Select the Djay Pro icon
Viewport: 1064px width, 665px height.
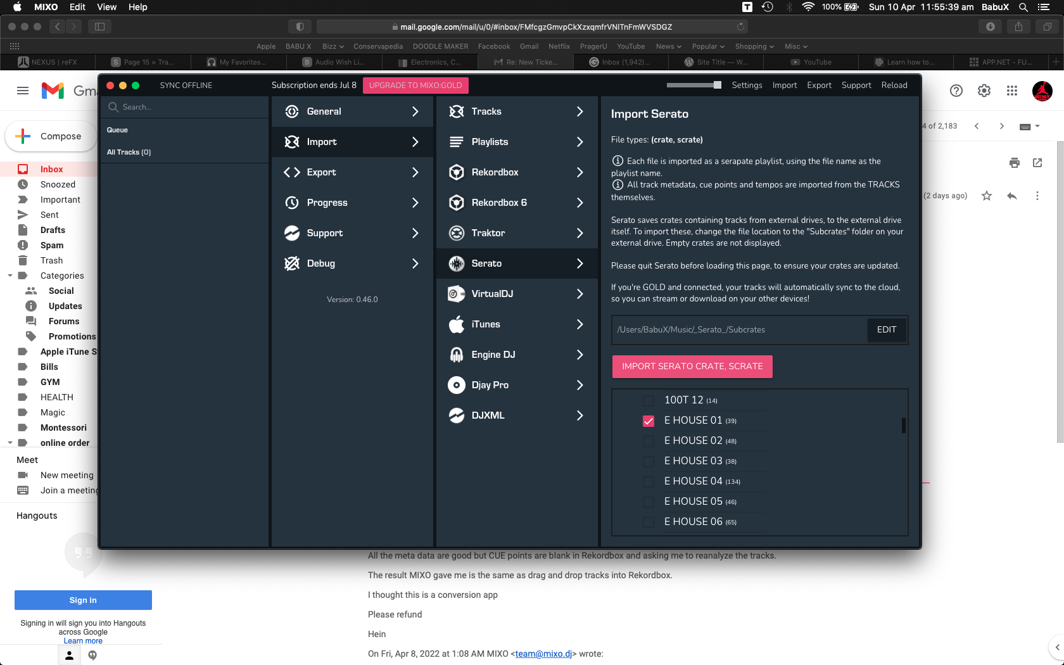pos(456,385)
